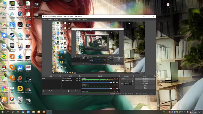The width and height of the screenshot is (203, 114).
Task: Mute desktop audio with the speaker icon
Action: click(114, 82)
